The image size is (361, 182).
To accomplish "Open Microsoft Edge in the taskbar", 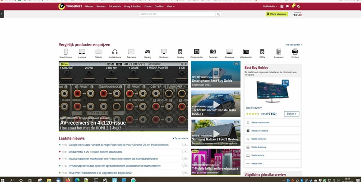I will coord(77,180).
